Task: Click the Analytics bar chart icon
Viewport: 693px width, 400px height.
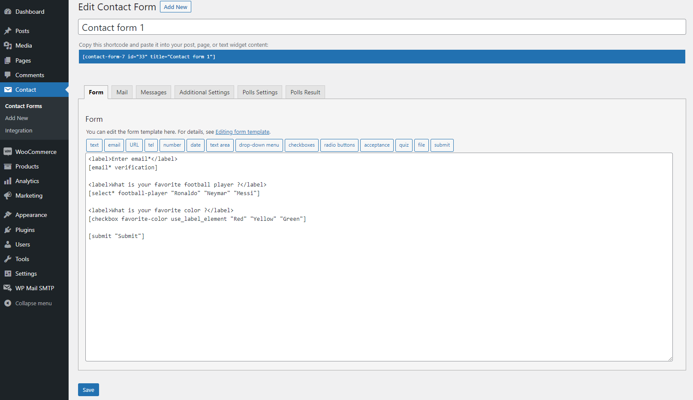Action: (8, 181)
